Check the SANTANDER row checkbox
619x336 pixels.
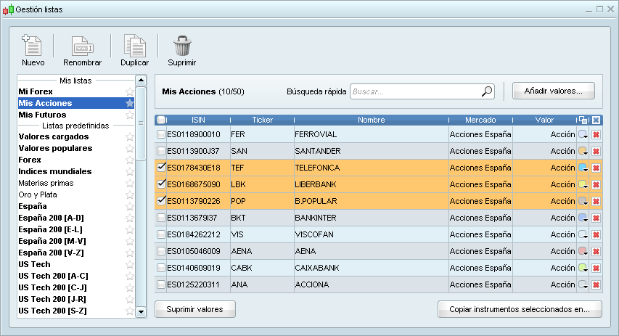click(161, 151)
